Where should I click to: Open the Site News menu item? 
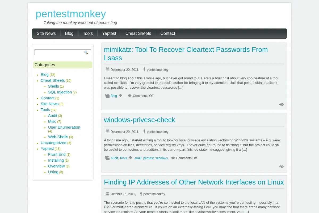pos(46,34)
